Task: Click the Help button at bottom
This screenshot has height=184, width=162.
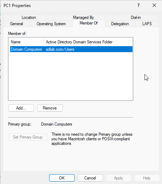Action: point(147,178)
